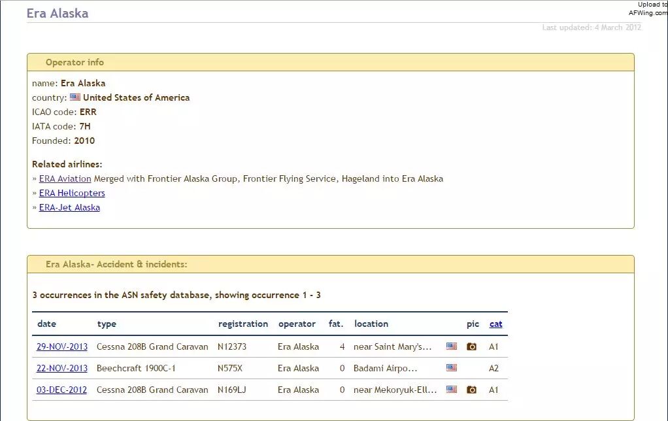Viewport: 668px width, 421px height.
Task: Open the ERA Helicopters link
Action: pyautogui.click(x=72, y=193)
